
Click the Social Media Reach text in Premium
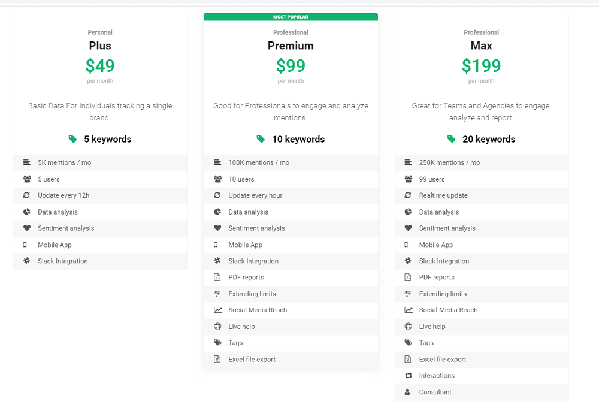[258, 310]
